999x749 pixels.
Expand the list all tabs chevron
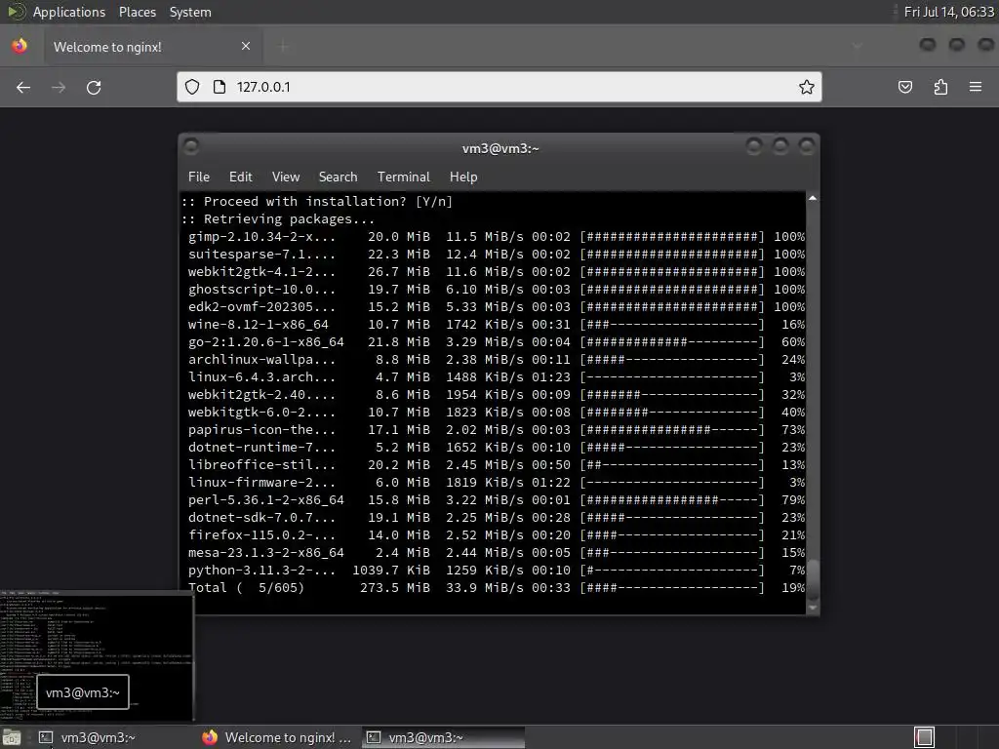[x=858, y=46]
